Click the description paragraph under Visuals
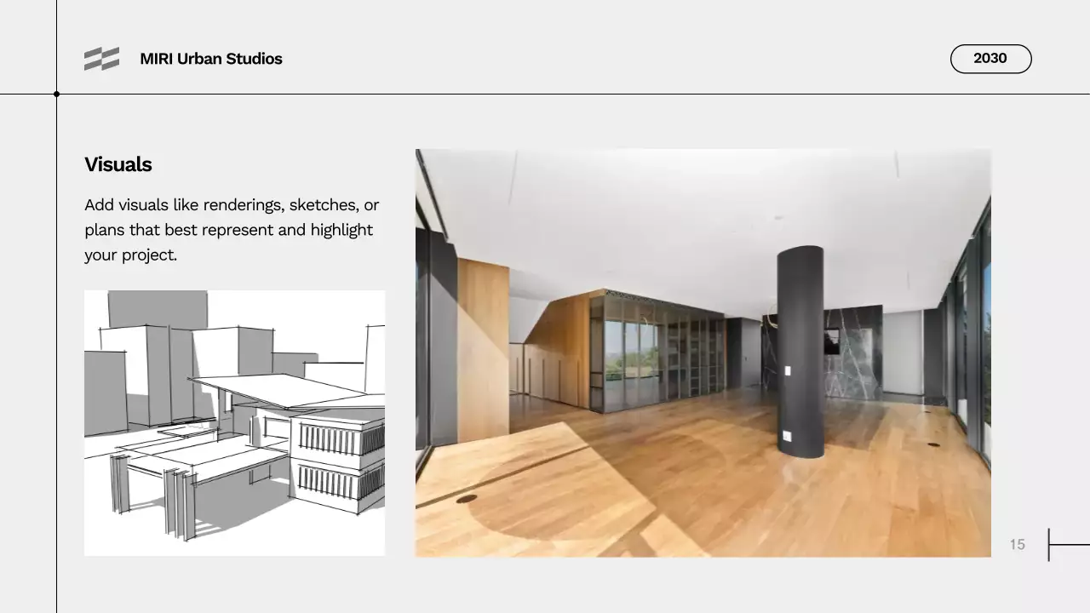1090x613 pixels. (231, 229)
